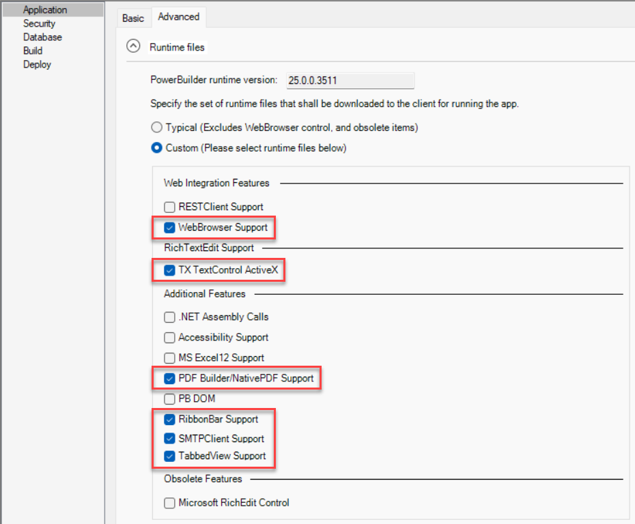Open the Database settings page
Image resolution: width=635 pixels, height=524 pixels.
pos(42,38)
